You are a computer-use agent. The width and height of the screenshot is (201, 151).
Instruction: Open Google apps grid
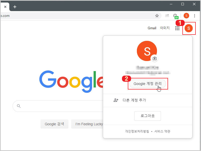pos(177,28)
